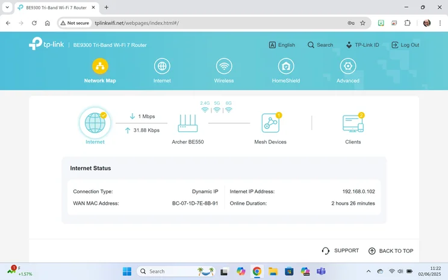Click the SUPPORT link
Viewport: 448px width, 280px height.
pos(340,250)
